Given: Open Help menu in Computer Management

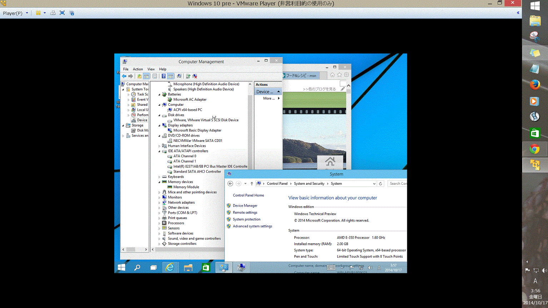Looking at the screenshot, I should [163, 69].
